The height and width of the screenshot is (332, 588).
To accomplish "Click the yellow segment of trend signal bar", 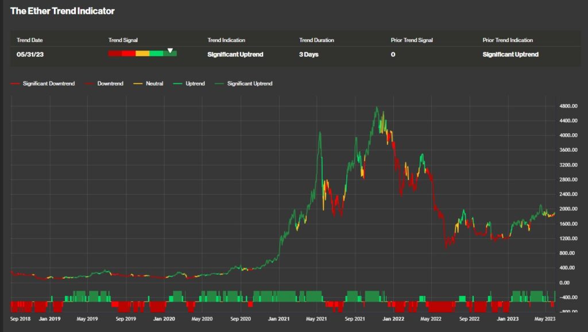I will point(142,53).
